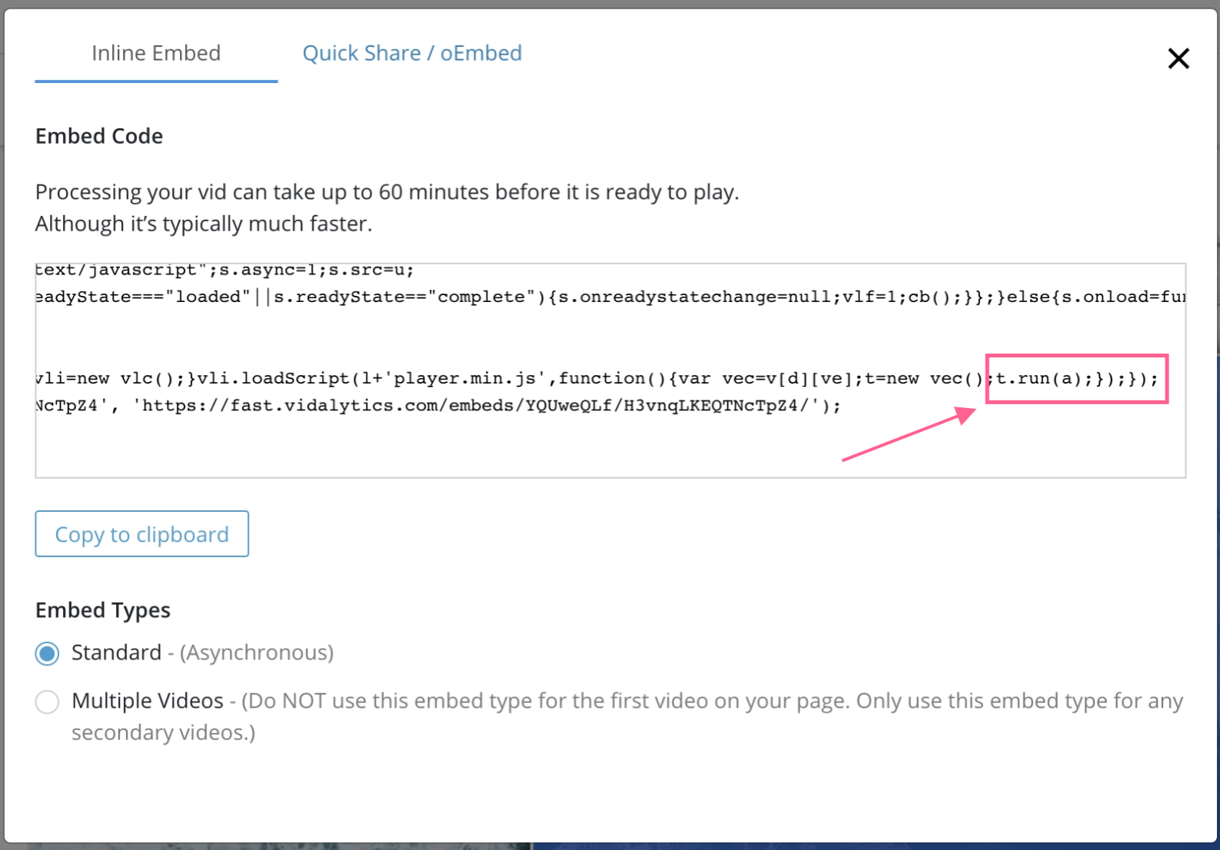Select the Multiple Videos embed type
The height and width of the screenshot is (850, 1220).
pyautogui.click(x=47, y=702)
